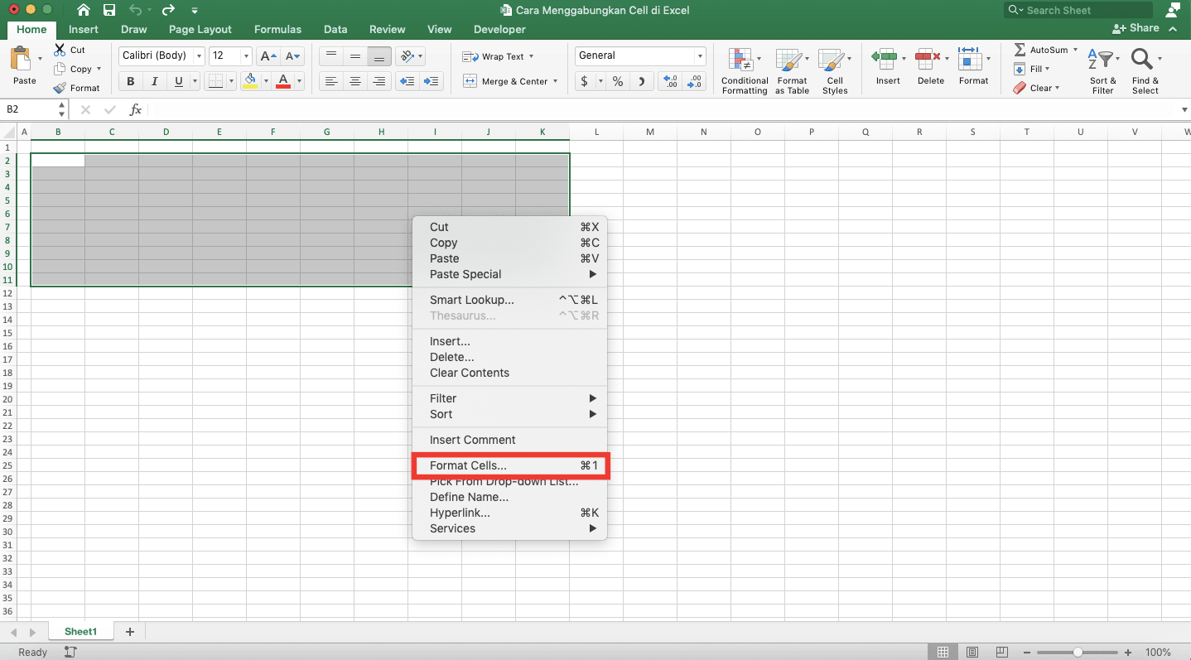Click the red font color A icon
Screen dimensions: 1191x660
283,81
